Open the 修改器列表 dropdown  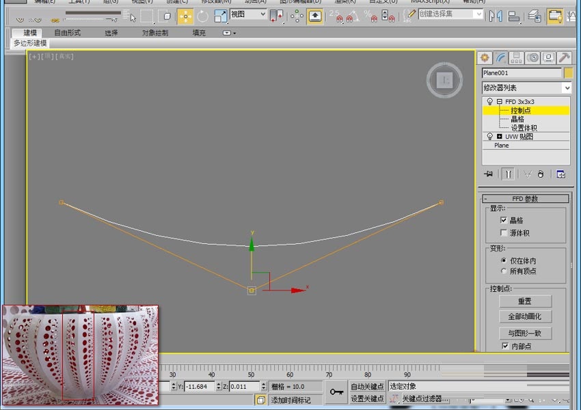point(526,87)
